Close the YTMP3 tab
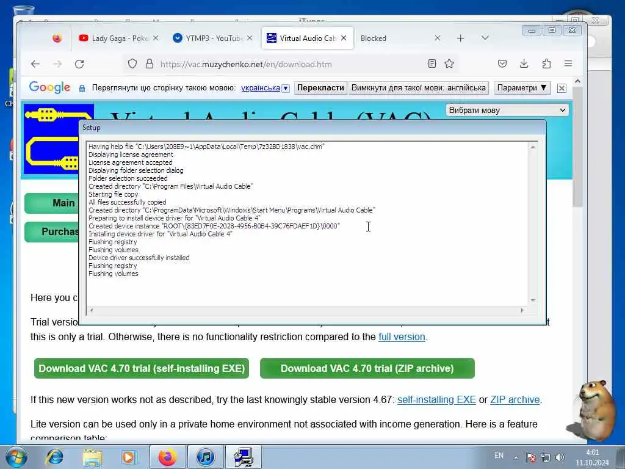The height and width of the screenshot is (469, 625). coord(250,38)
